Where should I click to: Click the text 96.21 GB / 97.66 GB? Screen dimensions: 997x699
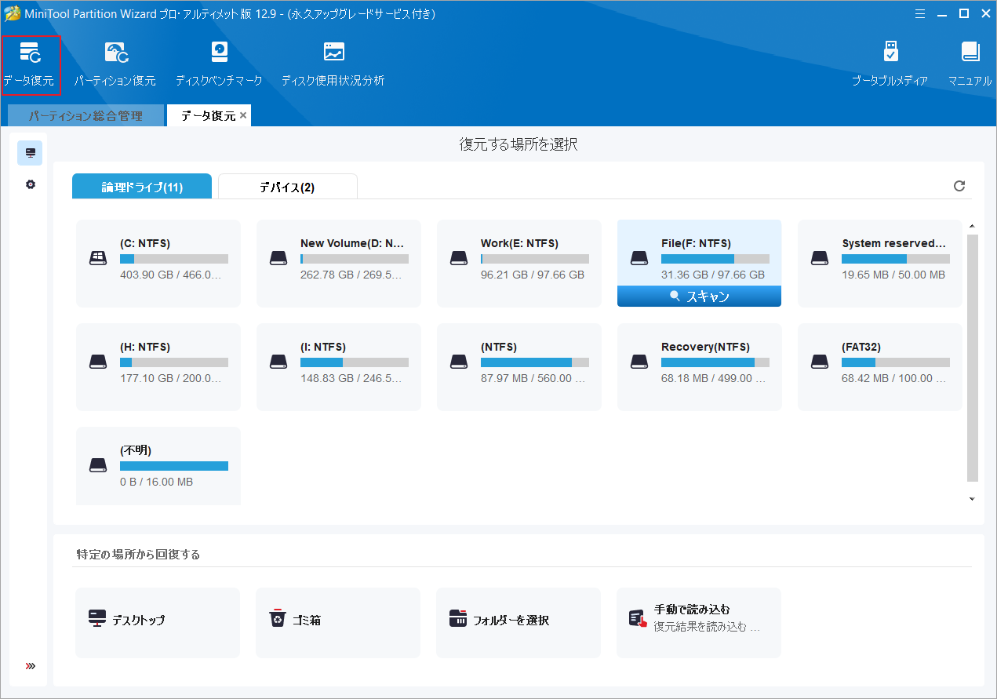click(533, 275)
